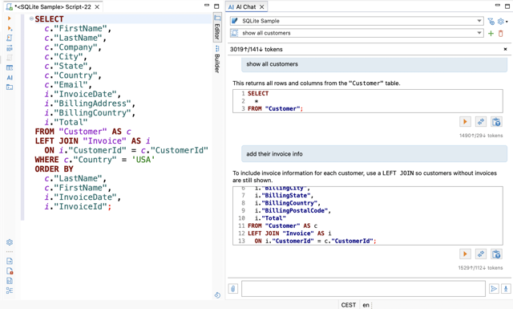Toggle the results panel table icon
This screenshot has height=309, width=513.
coord(10,68)
